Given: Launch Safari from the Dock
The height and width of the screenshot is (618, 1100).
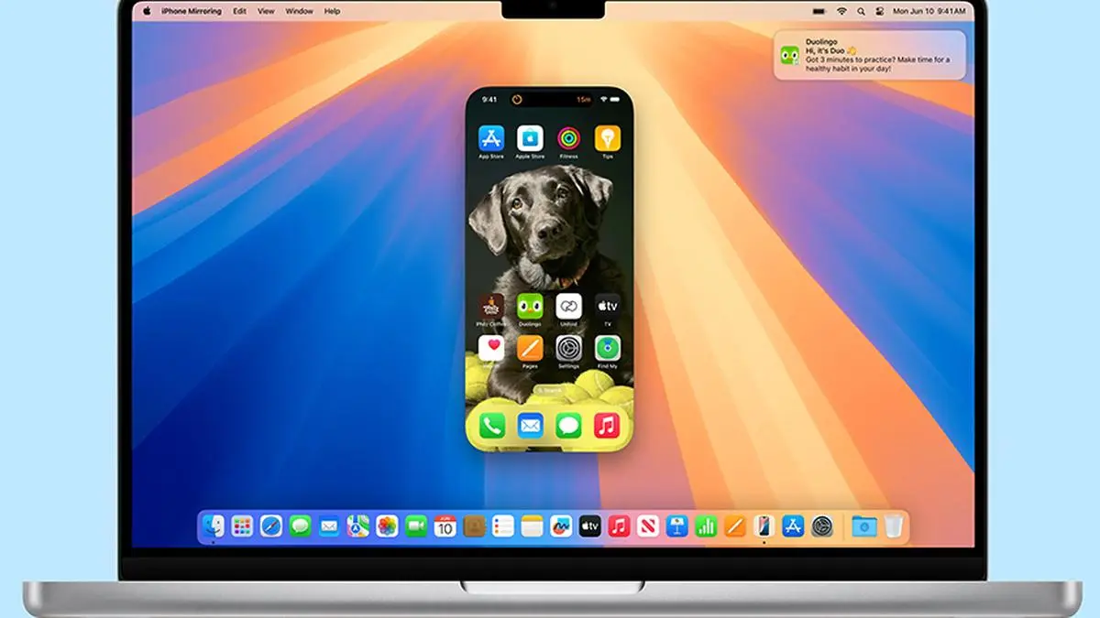Looking at the screenshot, I should 271,526.
